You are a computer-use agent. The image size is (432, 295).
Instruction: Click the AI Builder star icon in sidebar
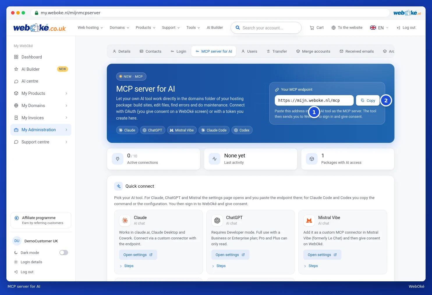click(x=16, y=69)
